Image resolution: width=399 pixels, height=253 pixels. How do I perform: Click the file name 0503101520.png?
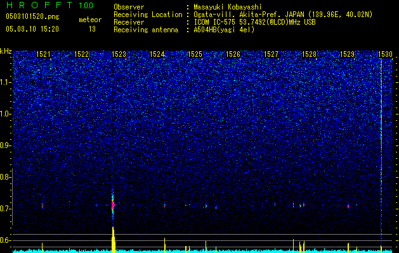pos(32,17)
